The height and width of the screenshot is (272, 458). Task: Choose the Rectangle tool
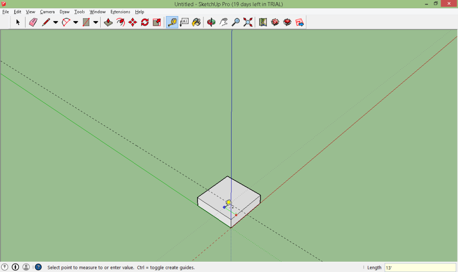pyautogui.click(x=86, y=21)
